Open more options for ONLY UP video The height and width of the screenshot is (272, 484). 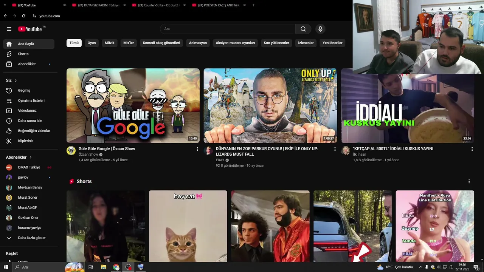tap(335, 149)
